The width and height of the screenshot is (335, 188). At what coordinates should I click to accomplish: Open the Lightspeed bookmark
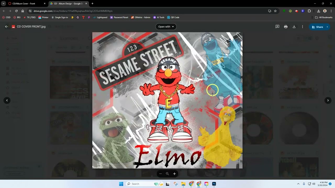click(100, 17)
